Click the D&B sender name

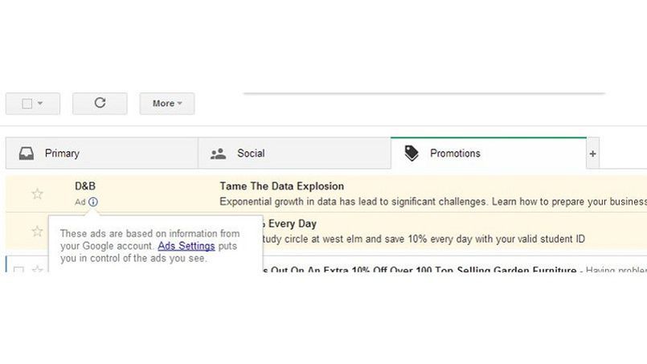[x=85, y=186]
